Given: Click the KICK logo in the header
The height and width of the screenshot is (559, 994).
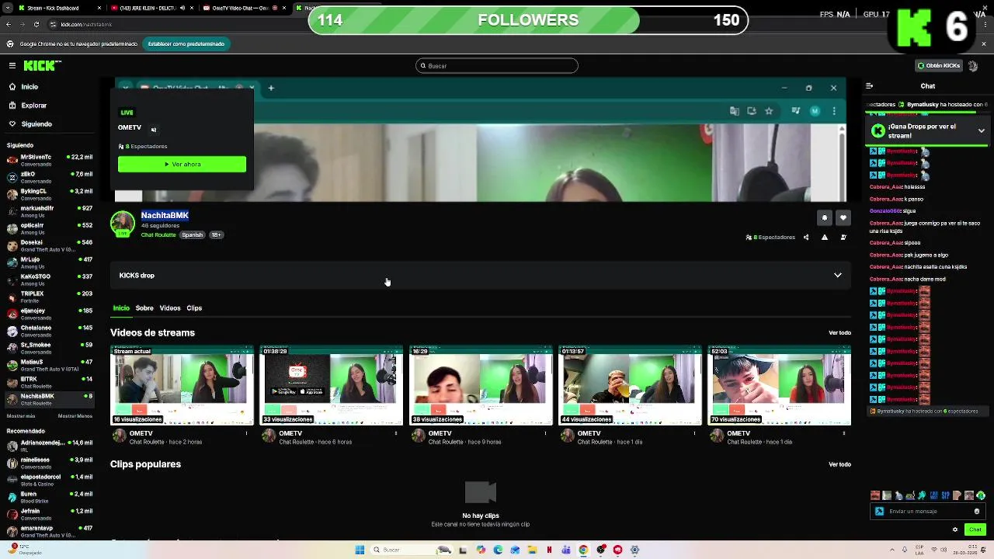Looking at the screenshot, I should click(39, 66).
